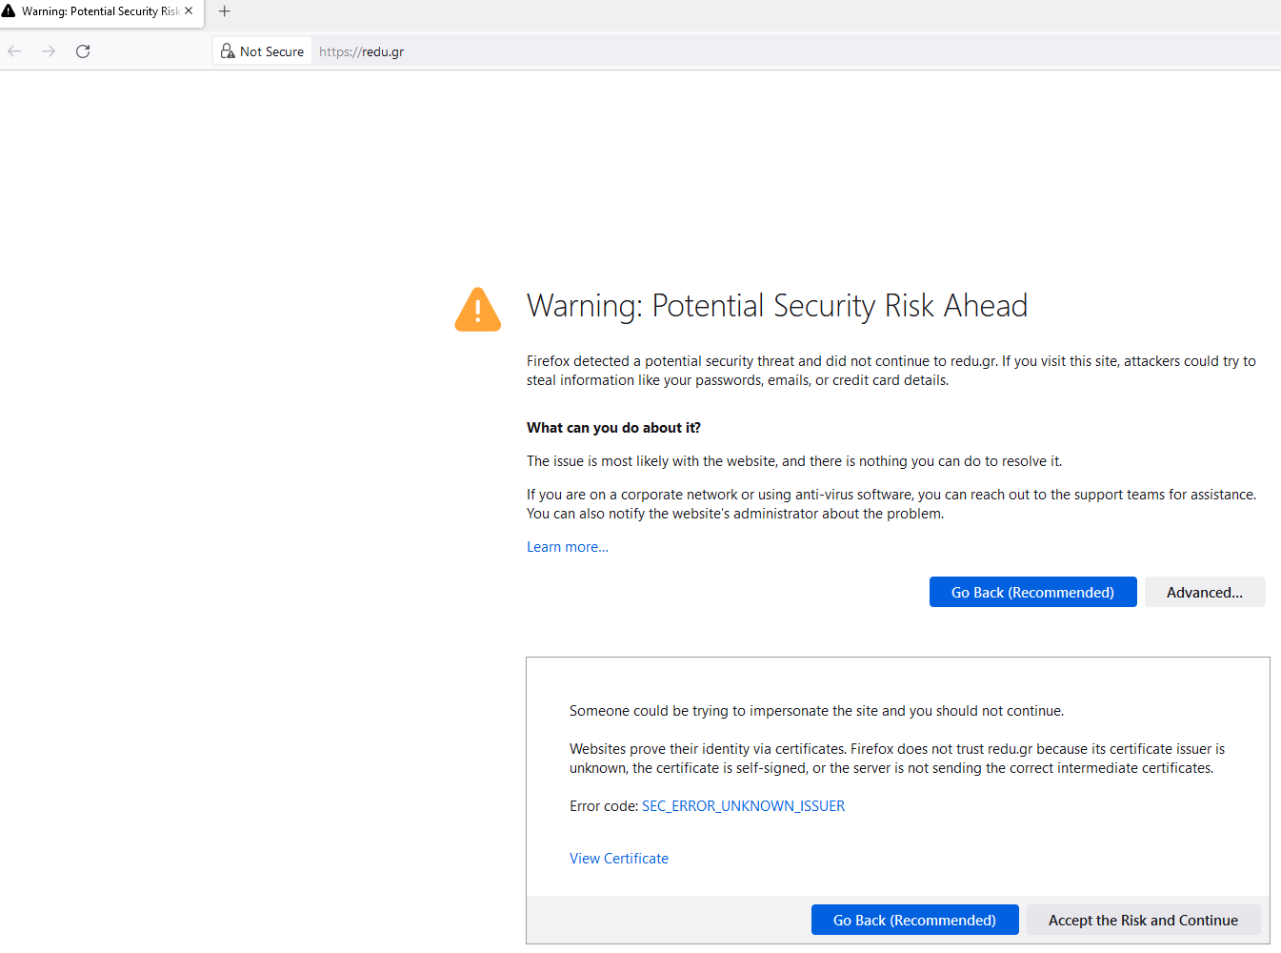
Task: Click the browser back arrow icon
Action: coord(14,51)
